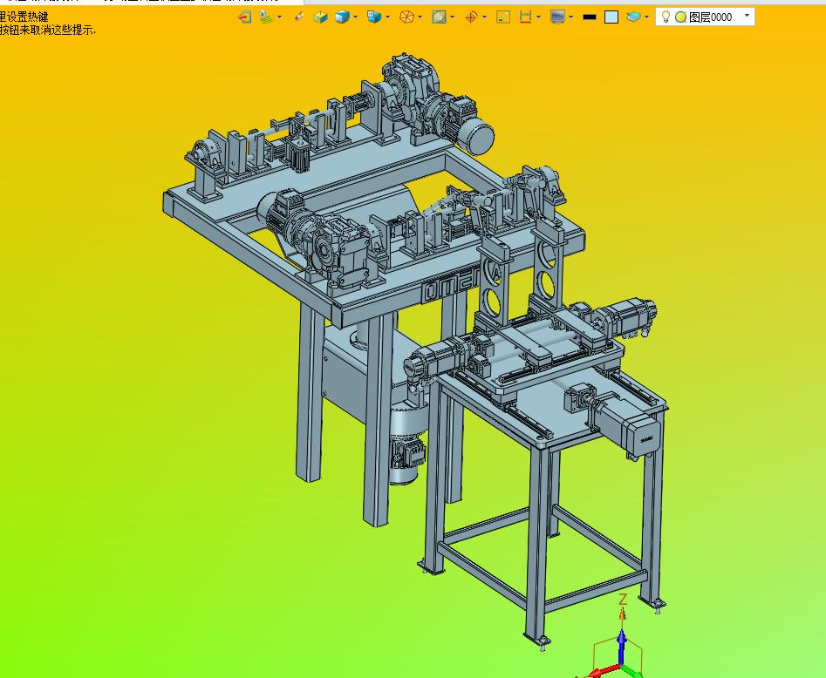This screenshot has width=826, height=678.
Task: Click the yellow circle layer color indicator
Action: [x=680, y=17]
